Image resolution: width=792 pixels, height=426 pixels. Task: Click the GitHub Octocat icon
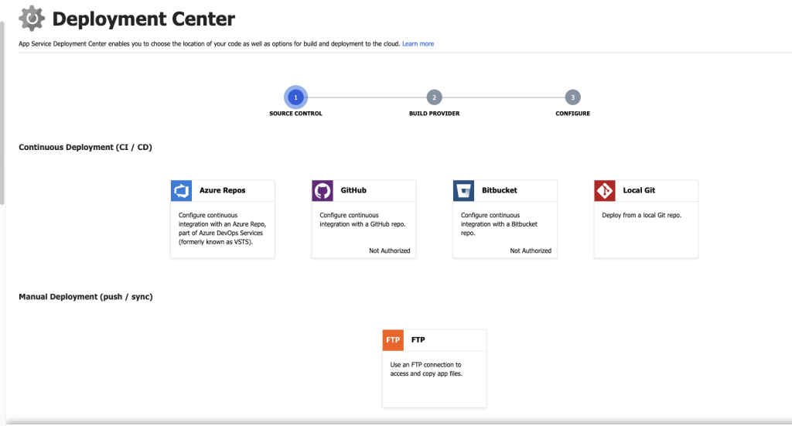[x=323, y=191]
